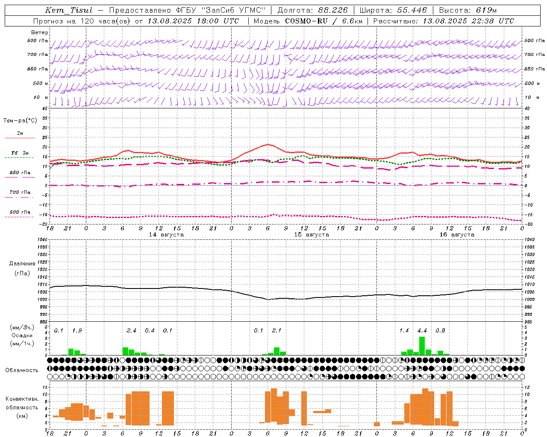
Task: Click the 2.1 precipitation total
Action: pyautogui.click(x=276, y=331)
